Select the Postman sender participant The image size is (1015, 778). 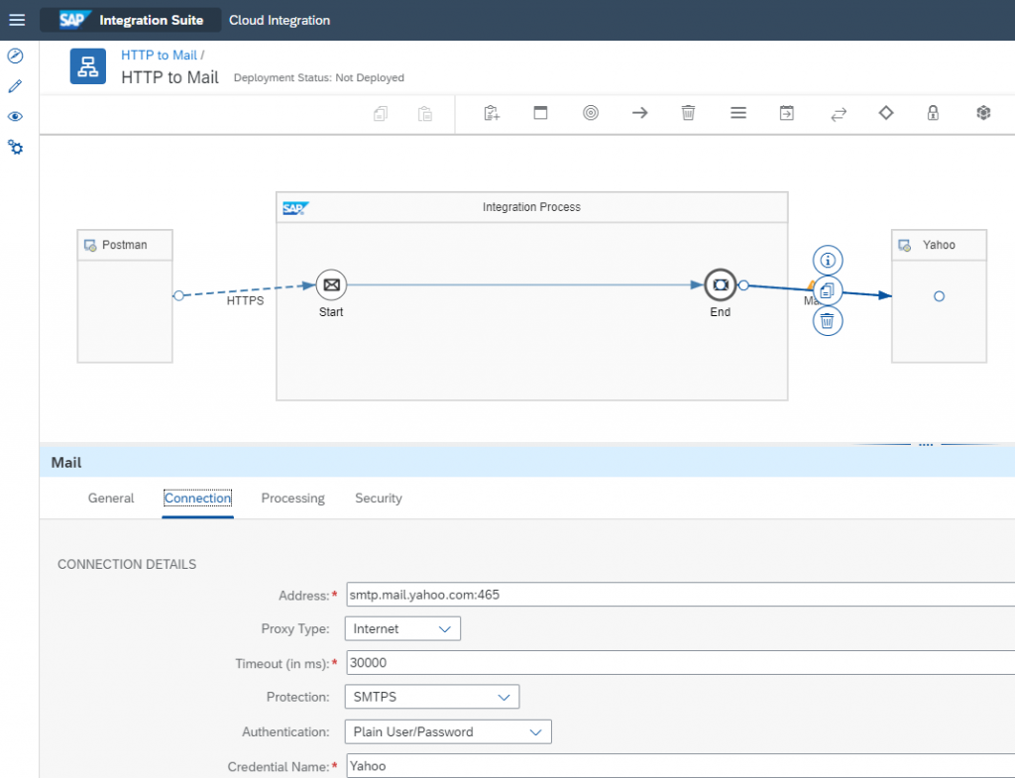(x=125, y=295)
